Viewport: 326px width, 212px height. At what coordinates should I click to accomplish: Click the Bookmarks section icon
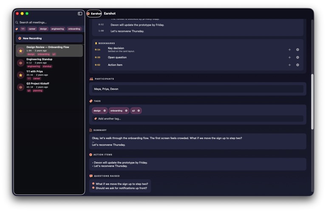pyautogui.click(x=96, y=43)
